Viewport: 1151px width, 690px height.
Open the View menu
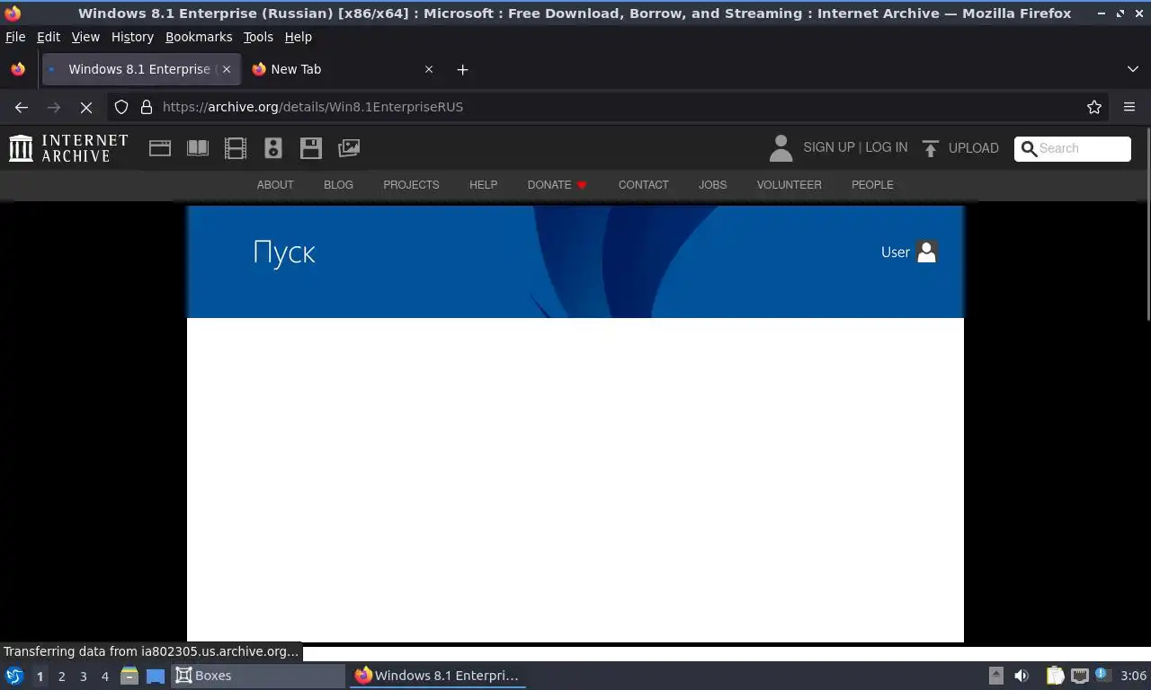pyautogui.click(x=85, y=37)
